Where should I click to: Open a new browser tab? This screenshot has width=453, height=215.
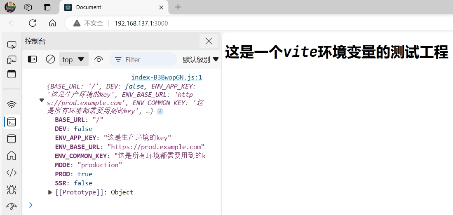coord(178,7)
